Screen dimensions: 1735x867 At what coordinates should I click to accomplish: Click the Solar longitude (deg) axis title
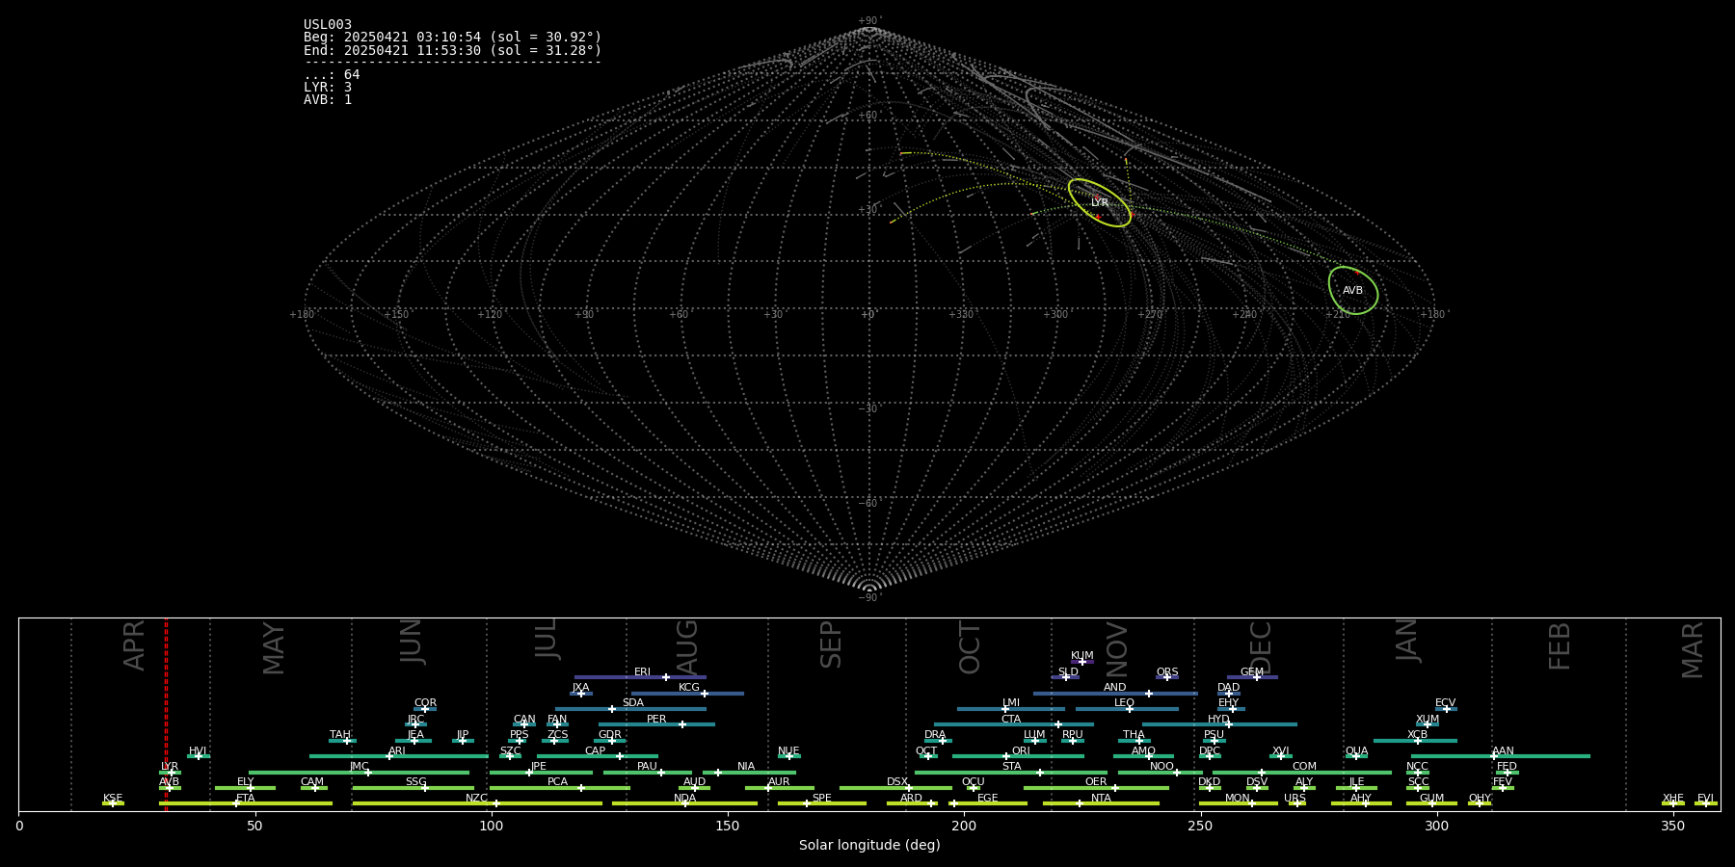click(x=869, y=846)
